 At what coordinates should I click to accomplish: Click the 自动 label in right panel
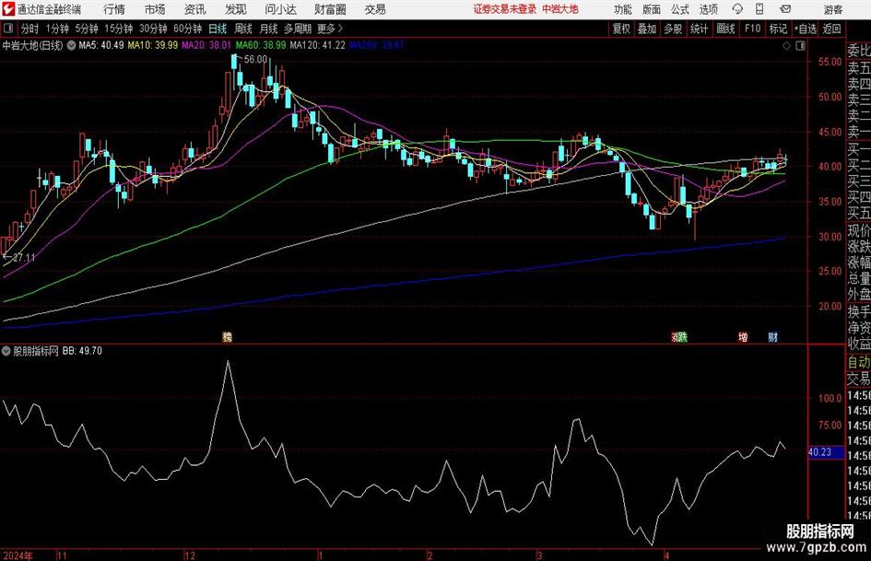point(859,362)
